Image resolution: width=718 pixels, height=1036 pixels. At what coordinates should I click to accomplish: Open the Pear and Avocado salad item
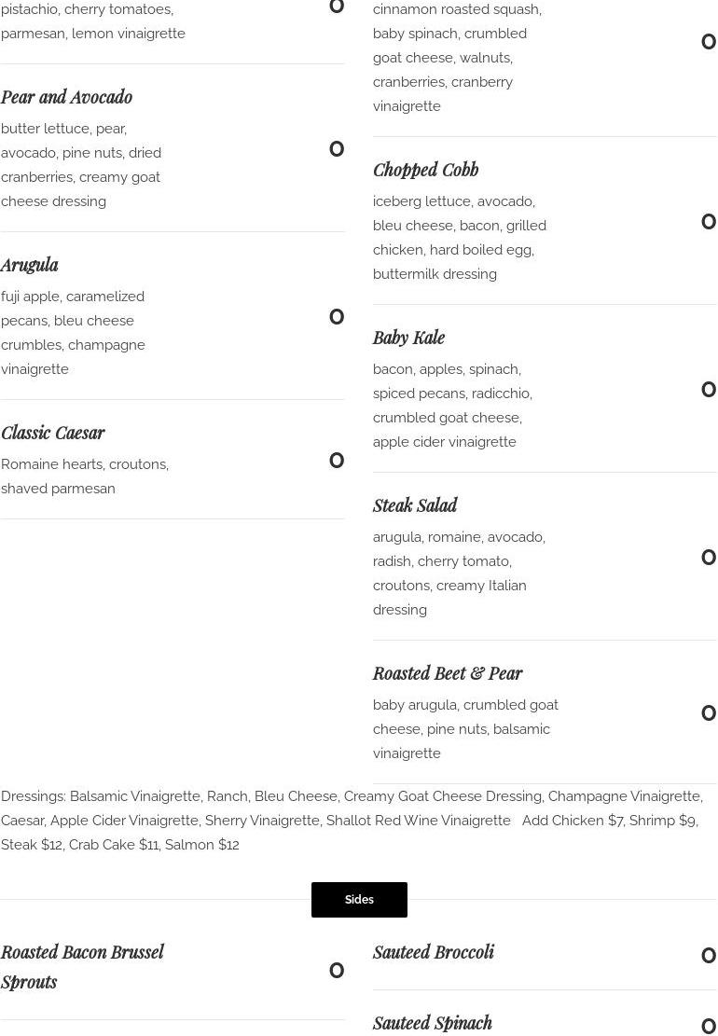[66, 97]
